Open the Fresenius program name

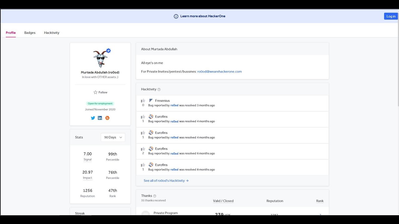pos(162,100)
